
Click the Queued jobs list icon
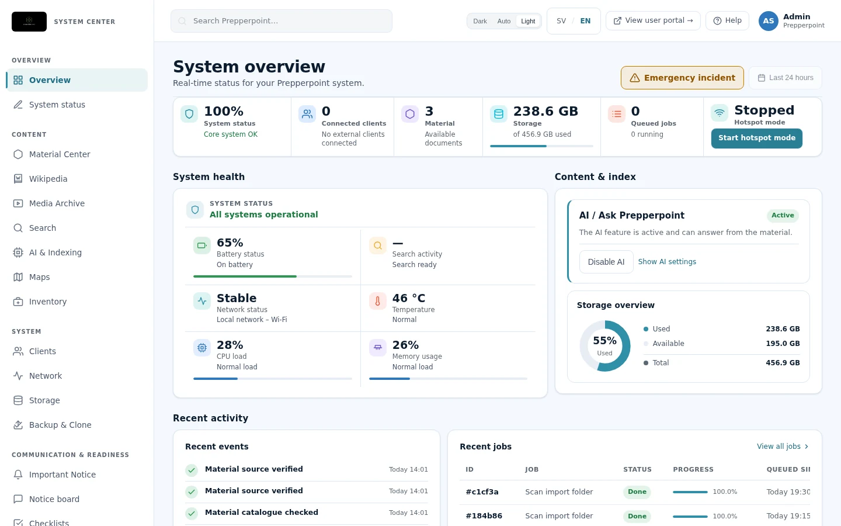tap(617, 114)
